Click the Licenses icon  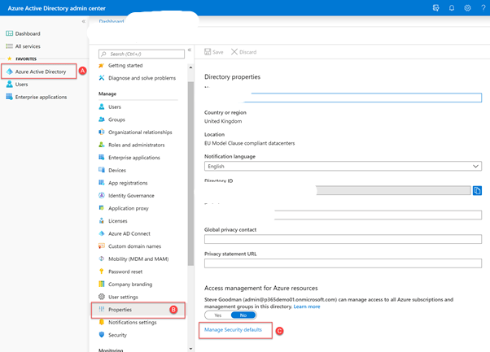click(102, 220)
